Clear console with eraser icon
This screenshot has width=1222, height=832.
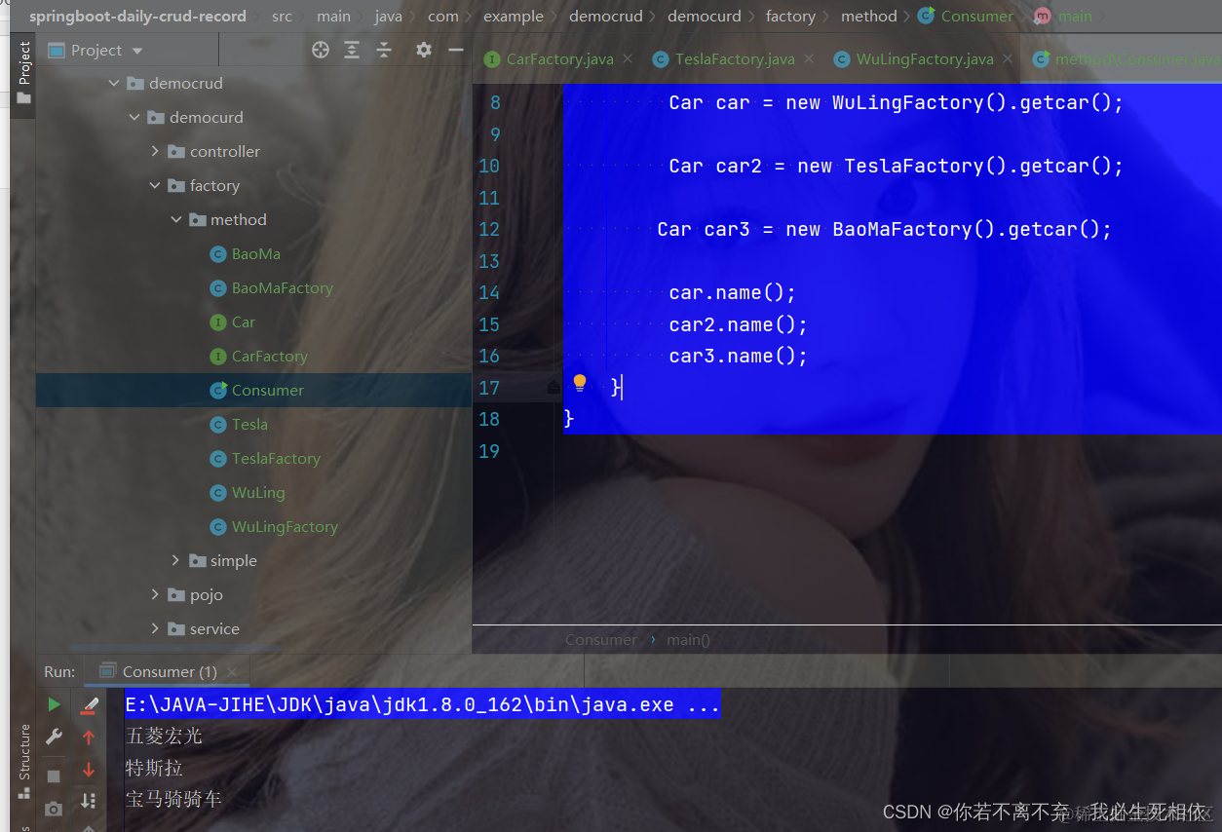pos(90,704)
